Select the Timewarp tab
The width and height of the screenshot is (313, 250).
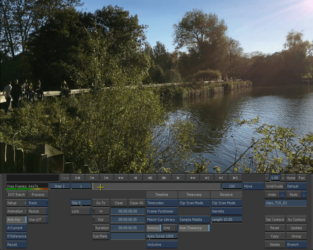tap(194, 195)
